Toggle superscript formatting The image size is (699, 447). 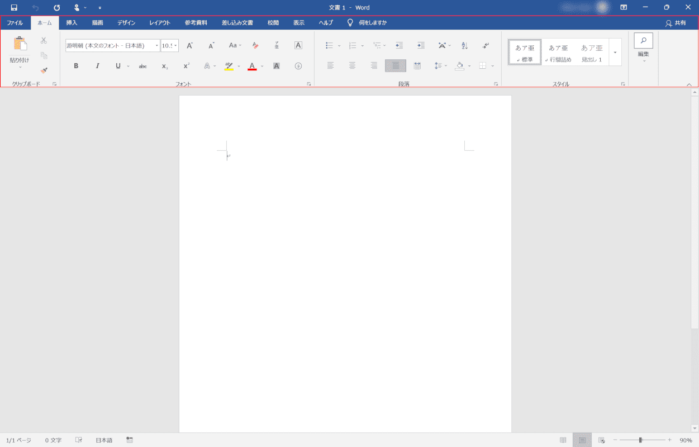(187, 66)
